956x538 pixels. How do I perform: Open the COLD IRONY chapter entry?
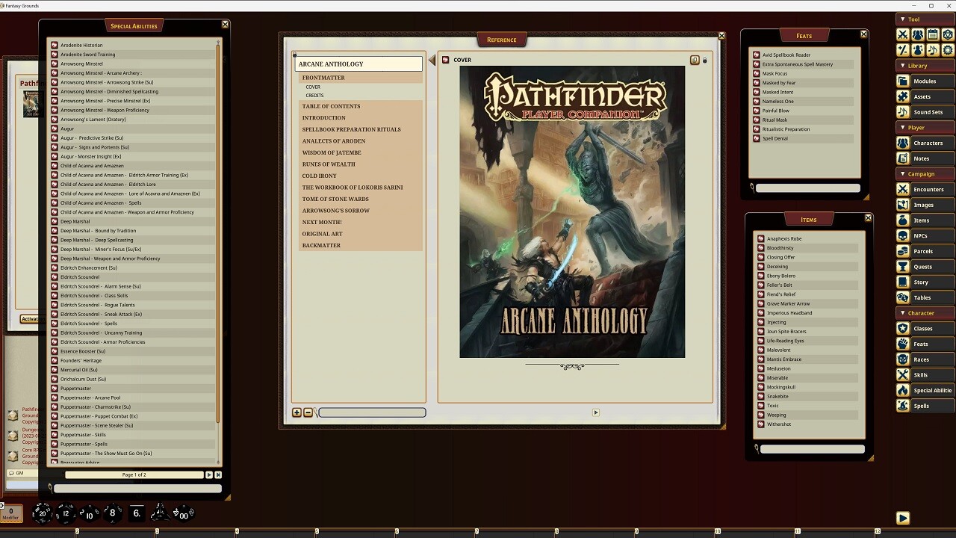coord(319,176)
